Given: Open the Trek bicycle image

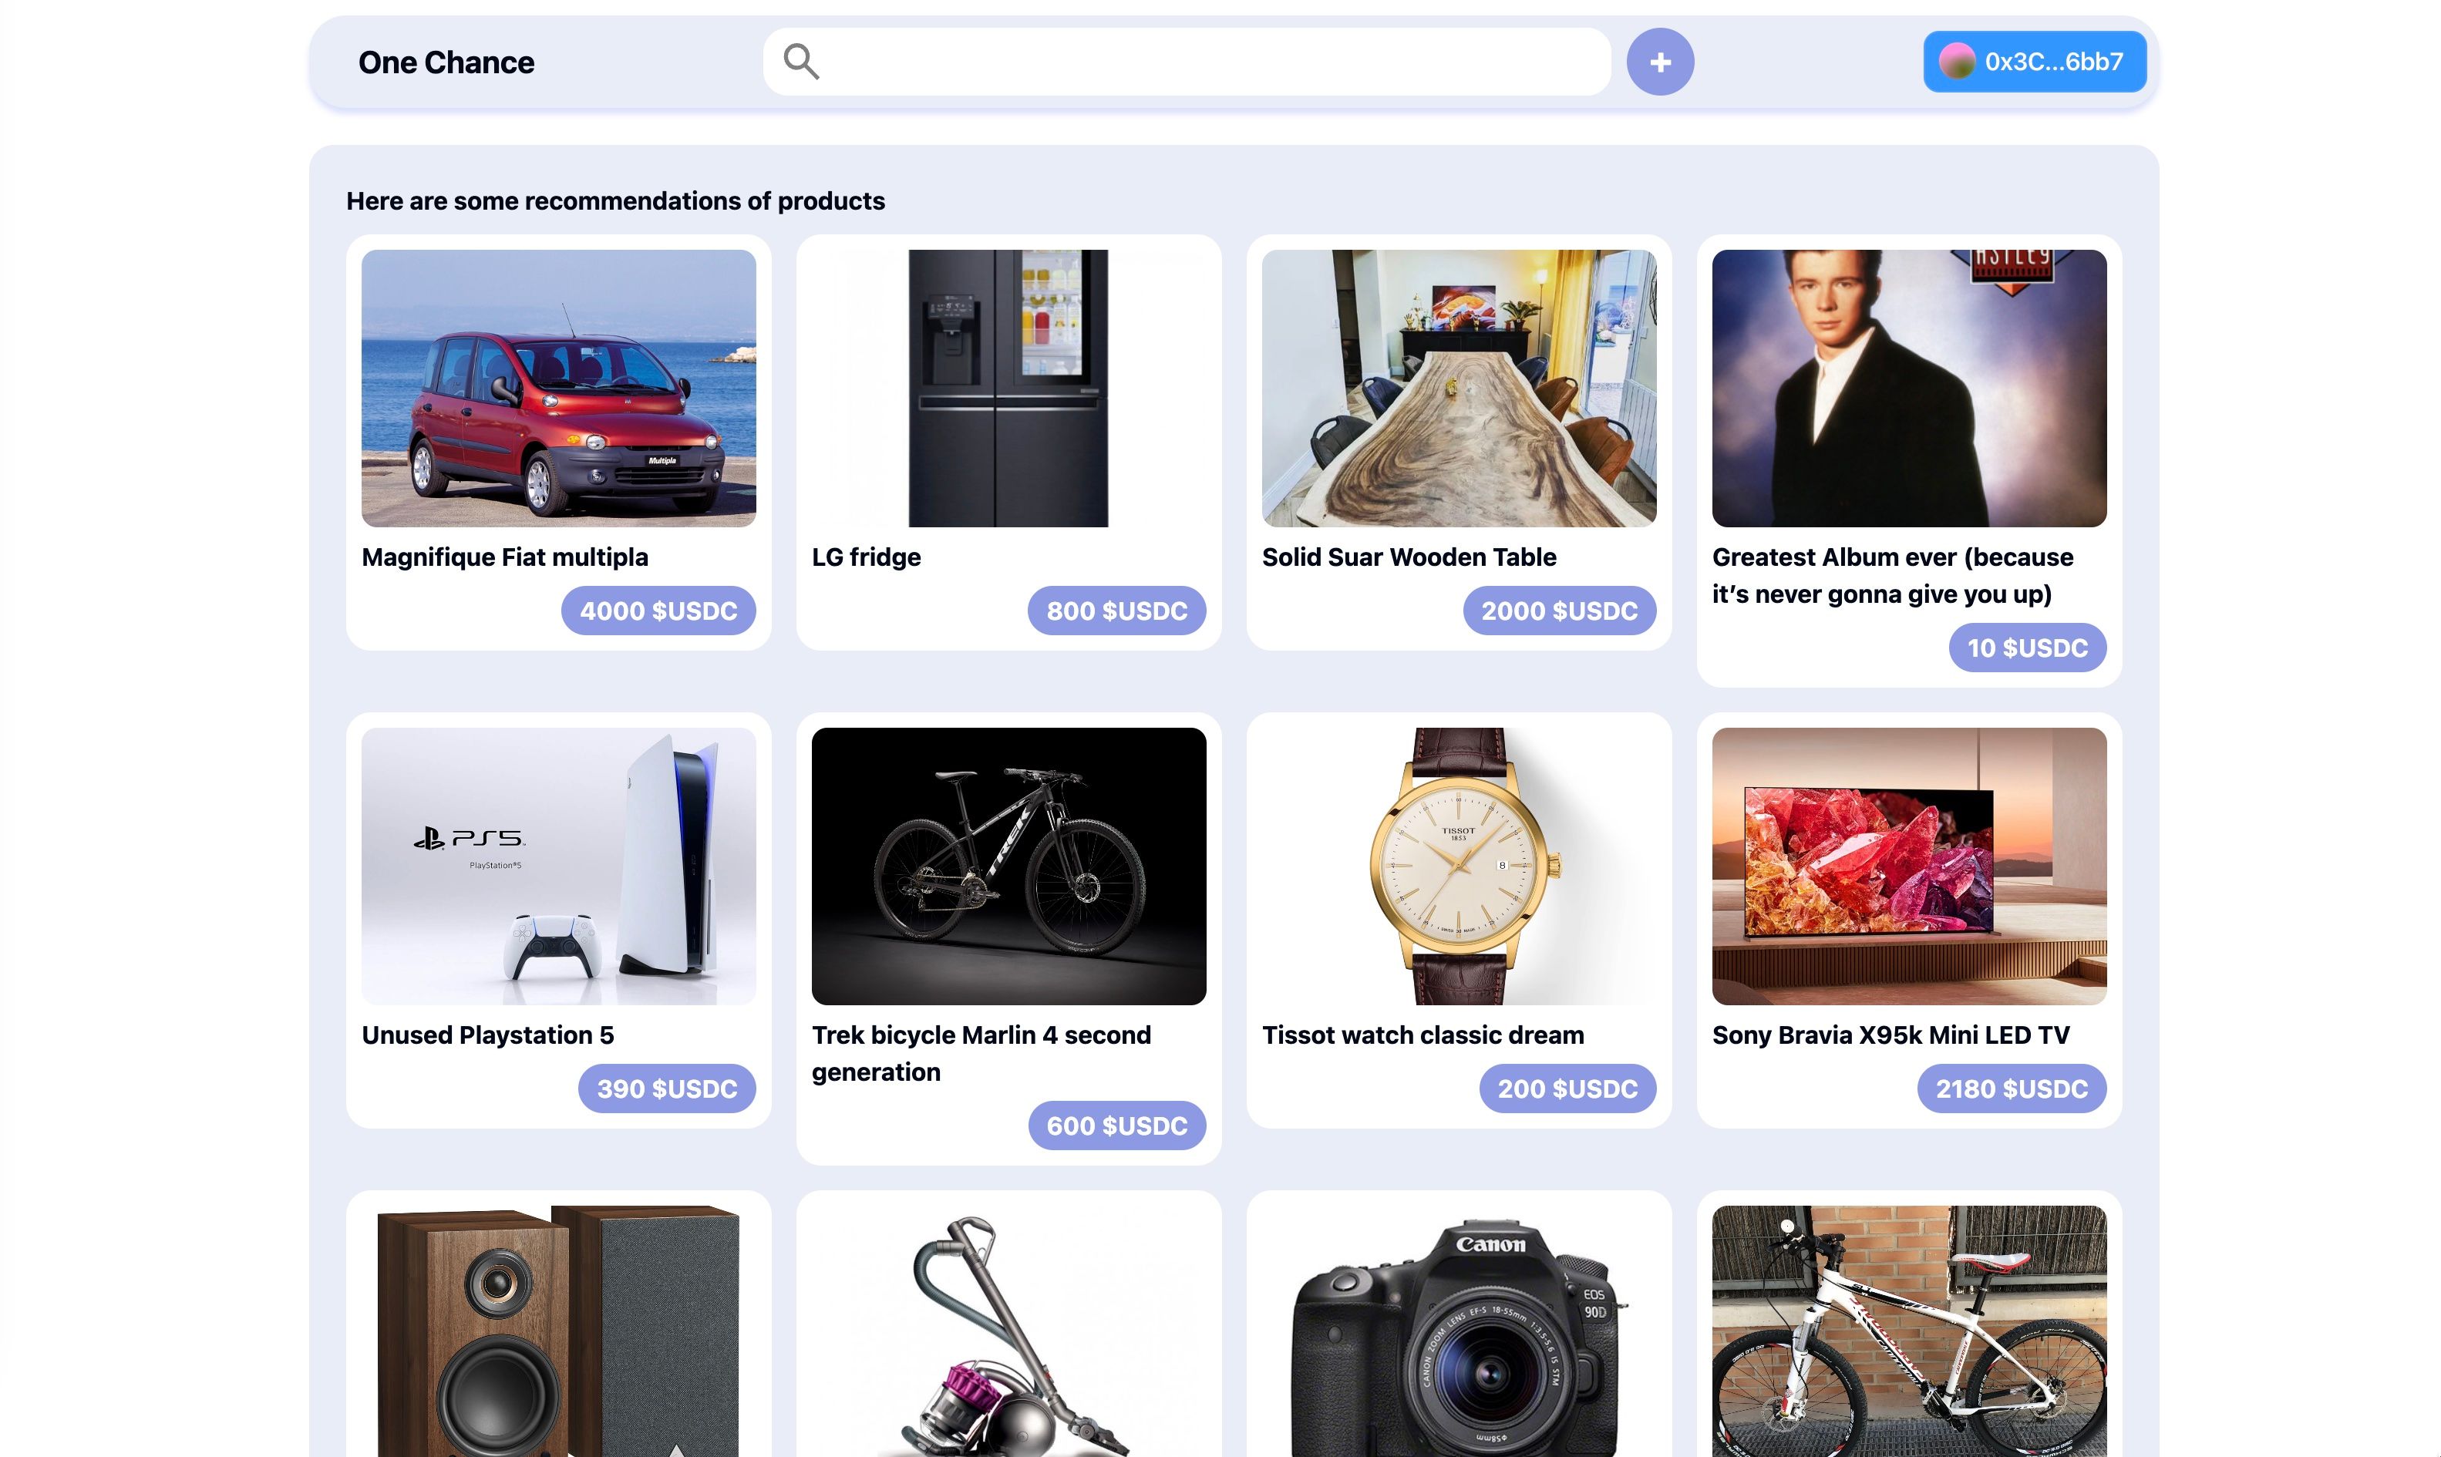Looking at the screenshot, I should (x=1008, y=866).
